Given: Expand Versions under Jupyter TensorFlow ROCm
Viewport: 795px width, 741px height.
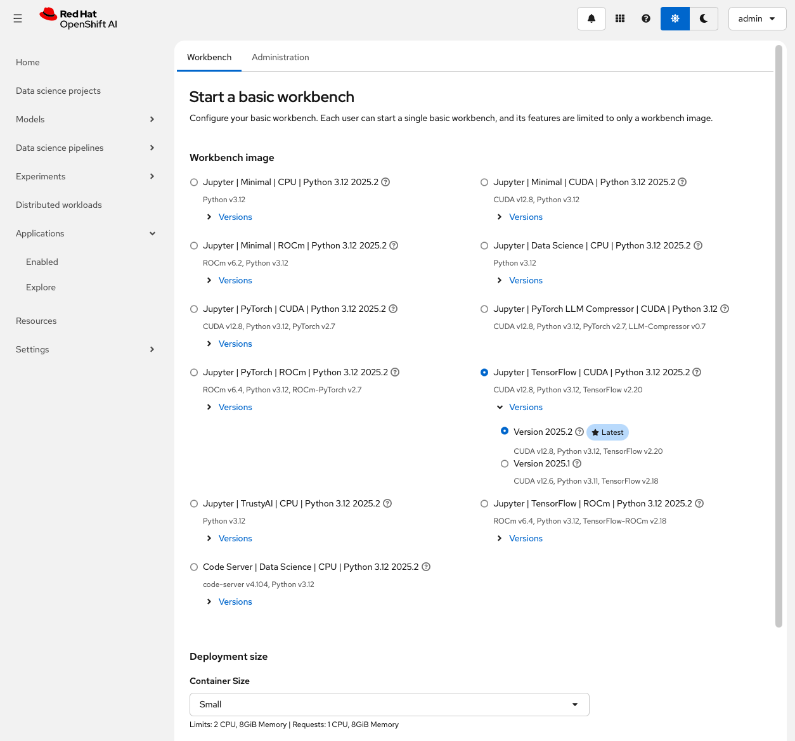Looking at the screenshot, I should click(x=520, y=538).
